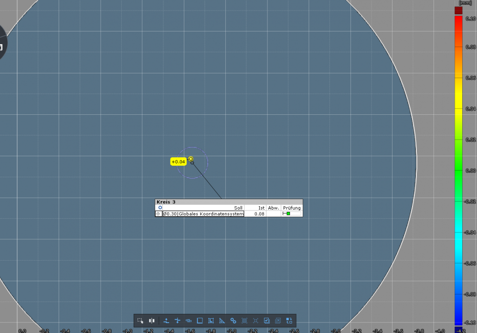This screenshot has width=477, height=333.
Task: Select the Kreis 3 label title
Action: click(x=166, y=202)
